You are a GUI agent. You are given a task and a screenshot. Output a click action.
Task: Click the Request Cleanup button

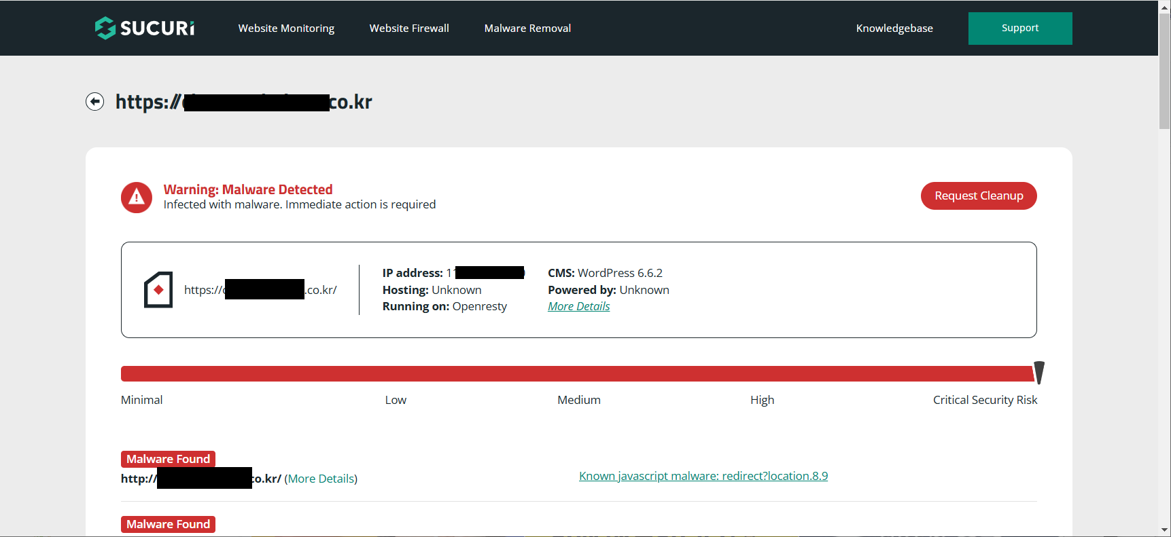click(x=979, y=196)
